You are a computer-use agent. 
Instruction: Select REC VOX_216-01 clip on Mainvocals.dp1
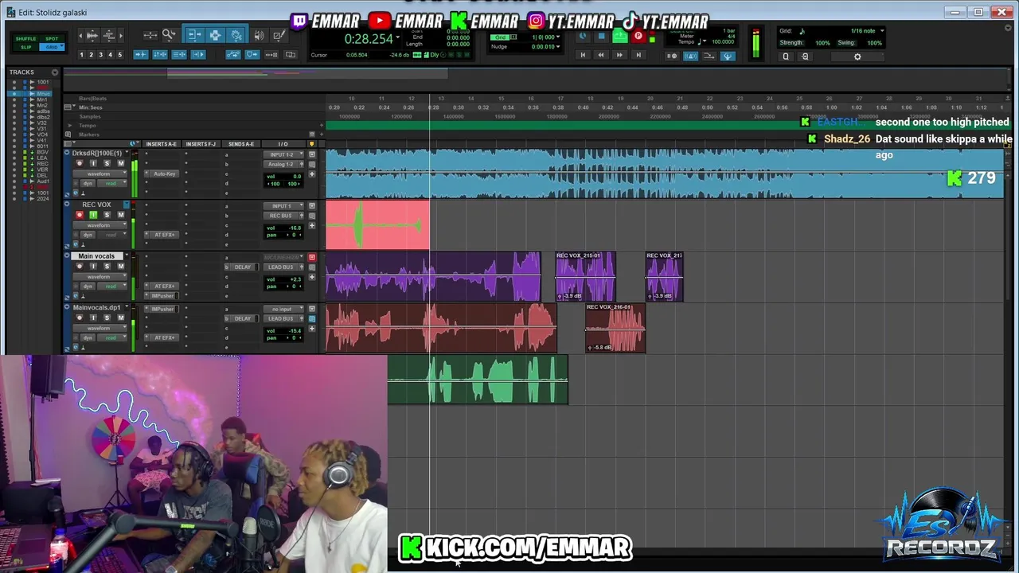[x=615, y=328]
